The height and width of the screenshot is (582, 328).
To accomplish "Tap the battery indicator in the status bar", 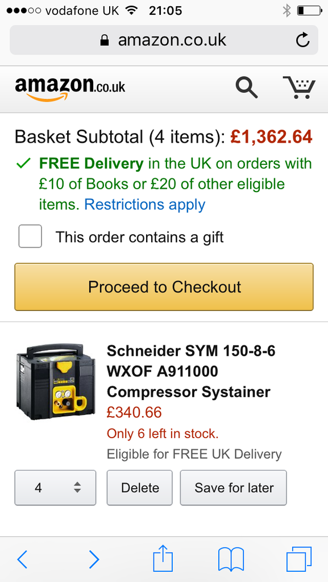I will [x=309, y=11].
